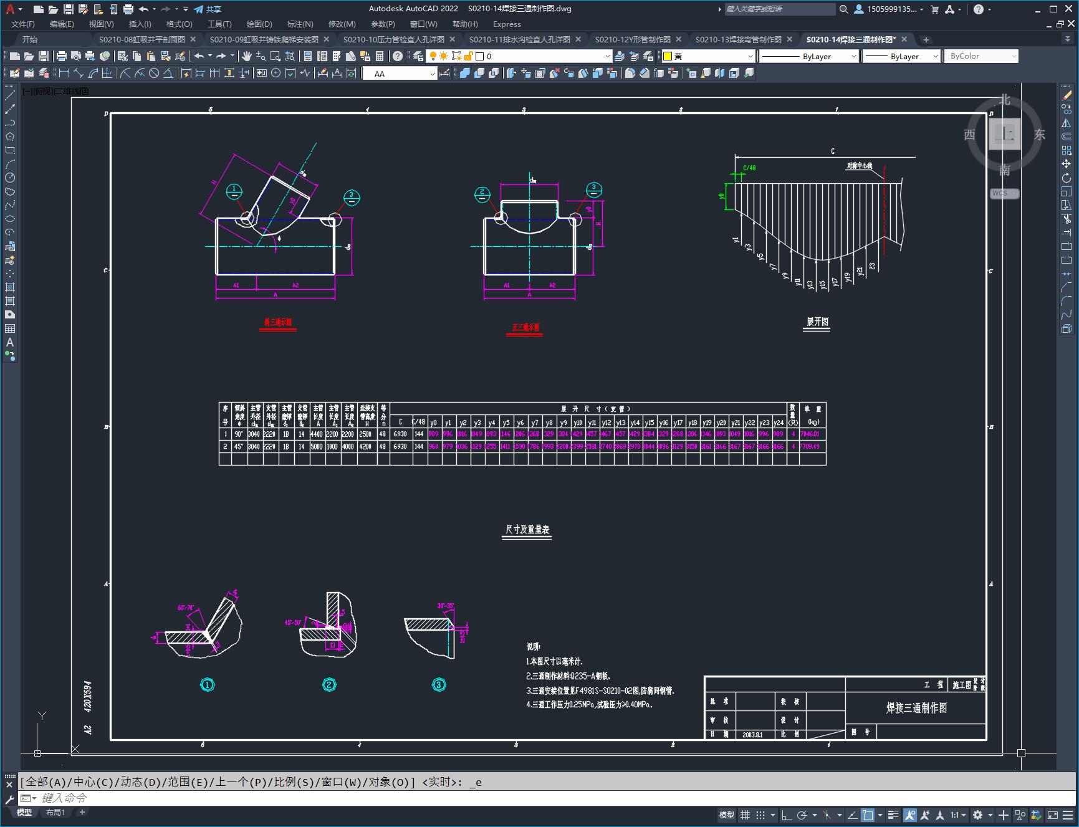Click the 模型 model space button in the status bar
This screenshot has width=1079, height=827.
click(x=727, y=815)
